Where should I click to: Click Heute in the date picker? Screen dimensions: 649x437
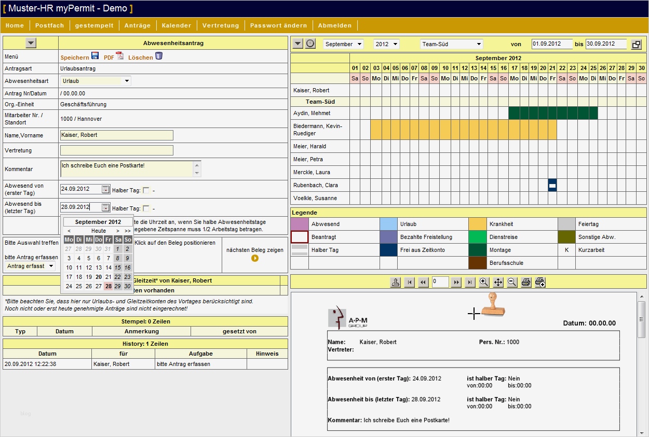tap(99, 231)
